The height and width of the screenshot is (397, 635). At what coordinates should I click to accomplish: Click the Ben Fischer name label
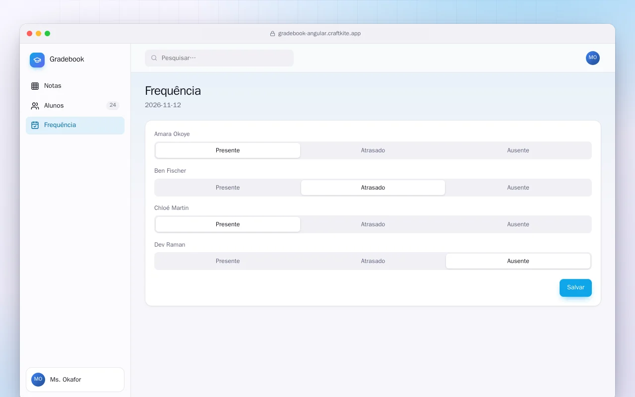pyautogui.click(x=170, y=171)
